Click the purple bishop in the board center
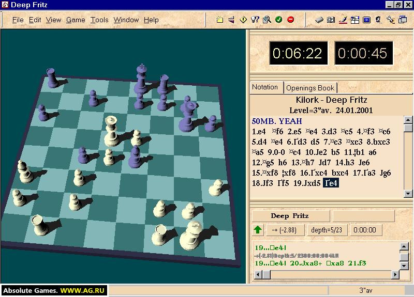 [136, 157]
